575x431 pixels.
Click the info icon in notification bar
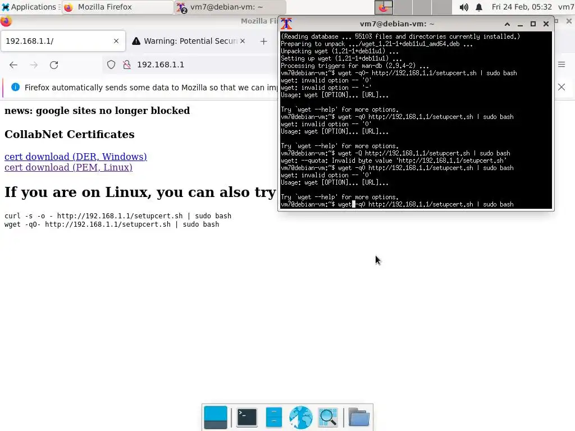tap(15, 87)
